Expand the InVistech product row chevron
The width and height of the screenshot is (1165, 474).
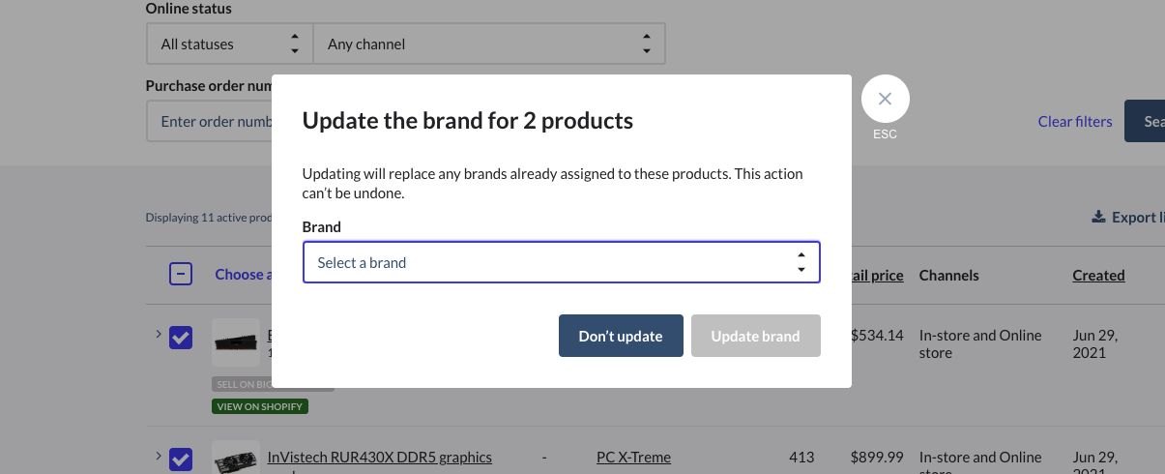click(x=158, y=456)
